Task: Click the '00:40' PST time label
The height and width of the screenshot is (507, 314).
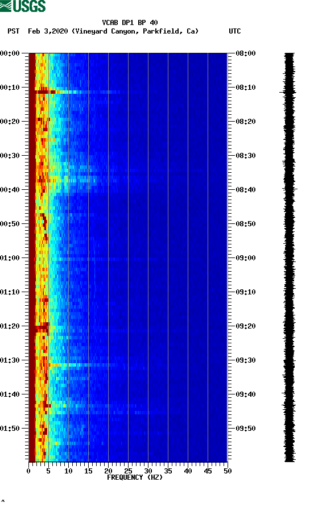Action: pyautogui.click(x=10, y=190)
